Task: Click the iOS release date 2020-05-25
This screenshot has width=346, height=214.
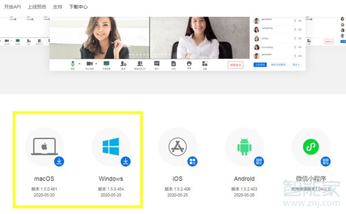Action: tap(178, 195)
